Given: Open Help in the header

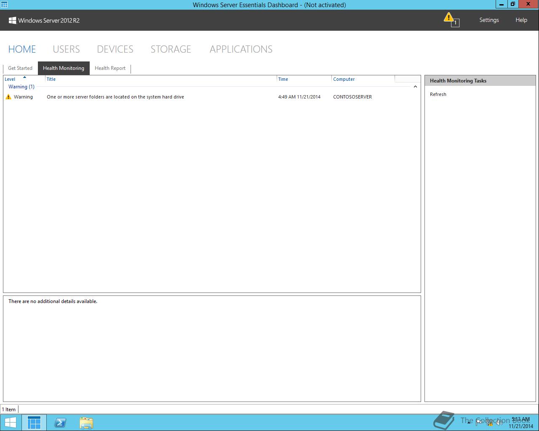Looking at the screenshot, I should 521,20.
